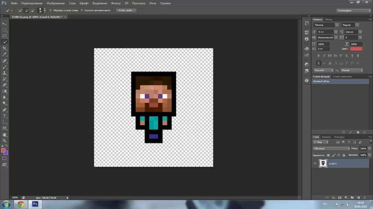
Task: Open the Tahoma font family dropdown
Action: coord(337,25)
